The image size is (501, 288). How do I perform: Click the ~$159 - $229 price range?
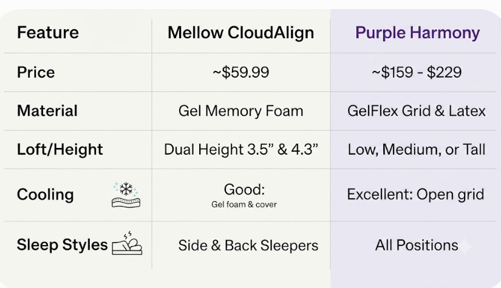click(417, 72)
